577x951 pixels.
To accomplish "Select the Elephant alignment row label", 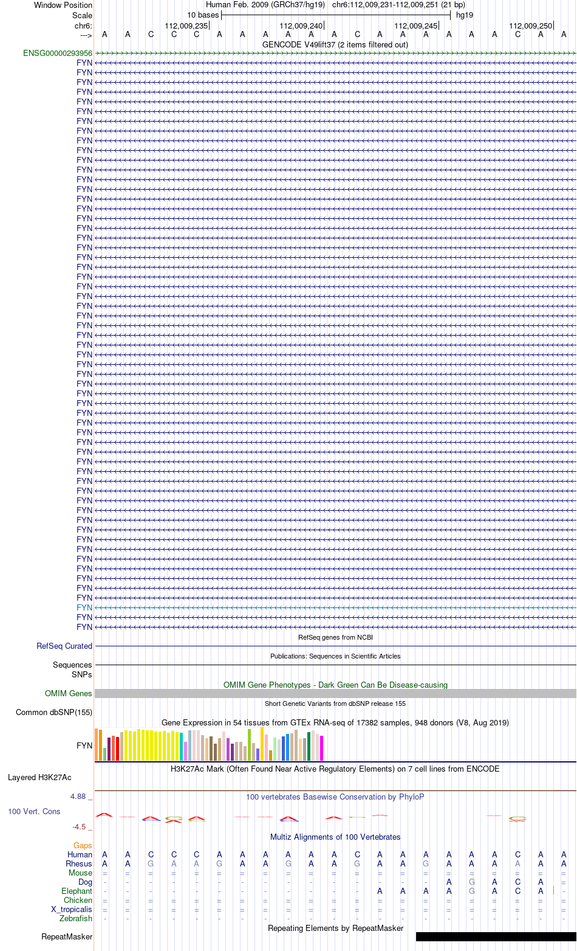I will pos(77,891).
